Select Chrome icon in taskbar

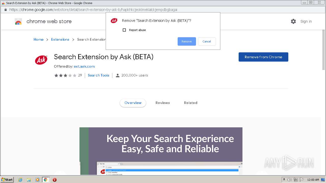(46, 180)
